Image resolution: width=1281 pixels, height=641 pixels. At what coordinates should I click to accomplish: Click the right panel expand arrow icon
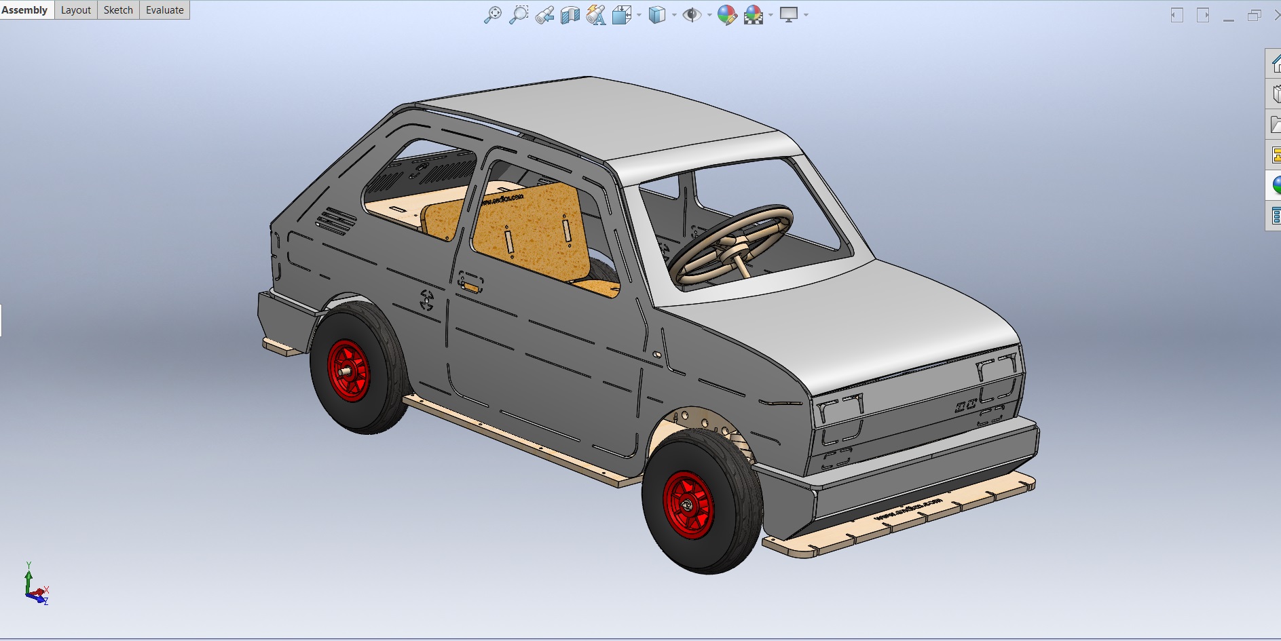tap(1203, 15)
